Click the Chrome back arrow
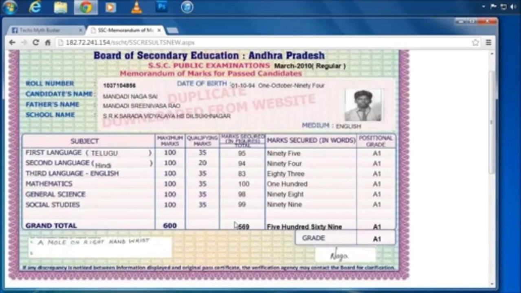 tap(12, 42)
